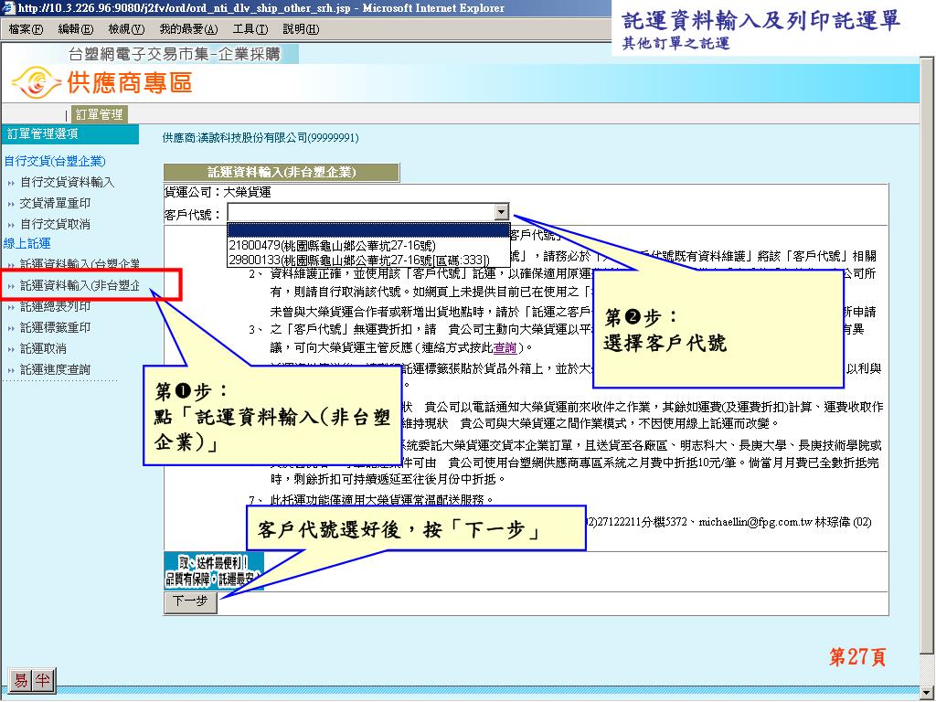Click the 查詢 hyperlink in the notes
936x702 pixels.
point(505,347)
